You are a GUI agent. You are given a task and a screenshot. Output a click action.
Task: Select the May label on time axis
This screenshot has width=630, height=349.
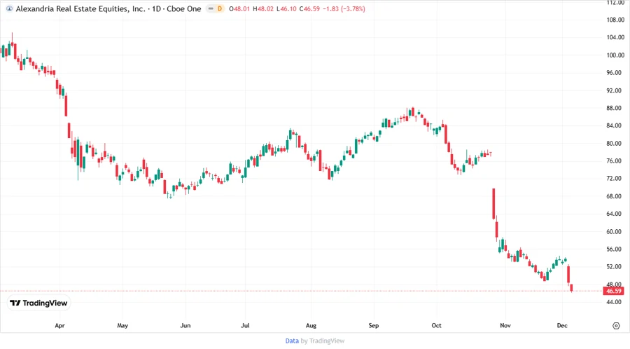click(122, 325)
